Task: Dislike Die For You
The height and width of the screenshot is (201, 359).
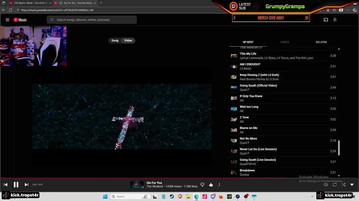Action: pos(202,185)
